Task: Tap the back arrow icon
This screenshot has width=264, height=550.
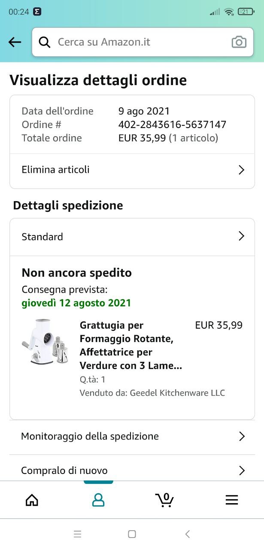Action: (15, 42)
